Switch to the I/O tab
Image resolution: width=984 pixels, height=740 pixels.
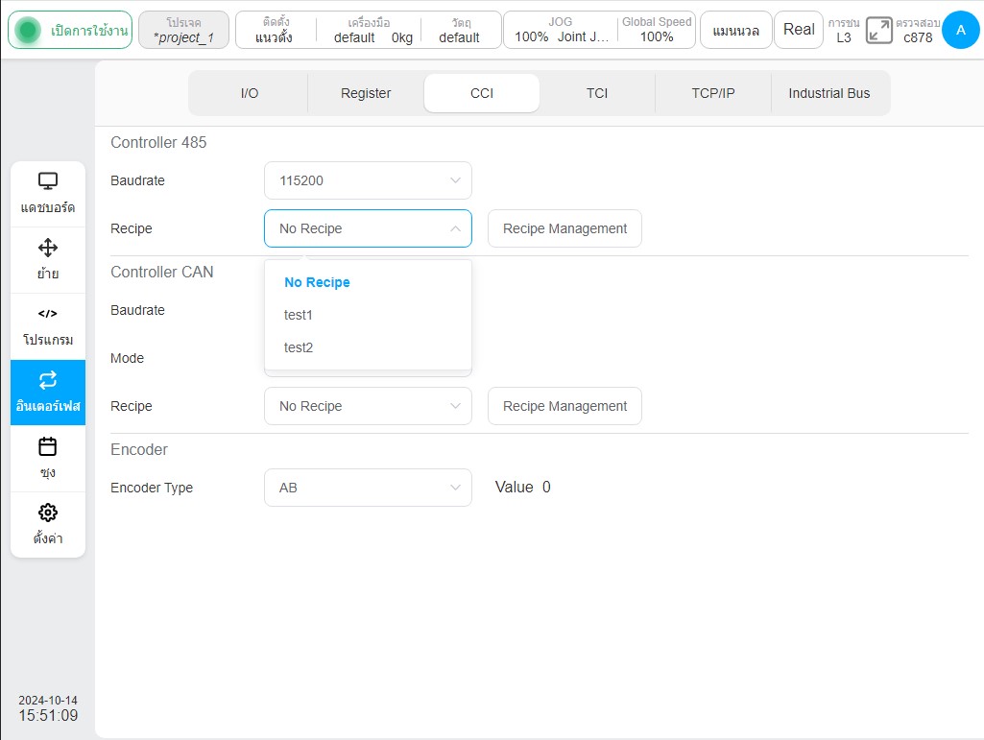click(250, 93)
